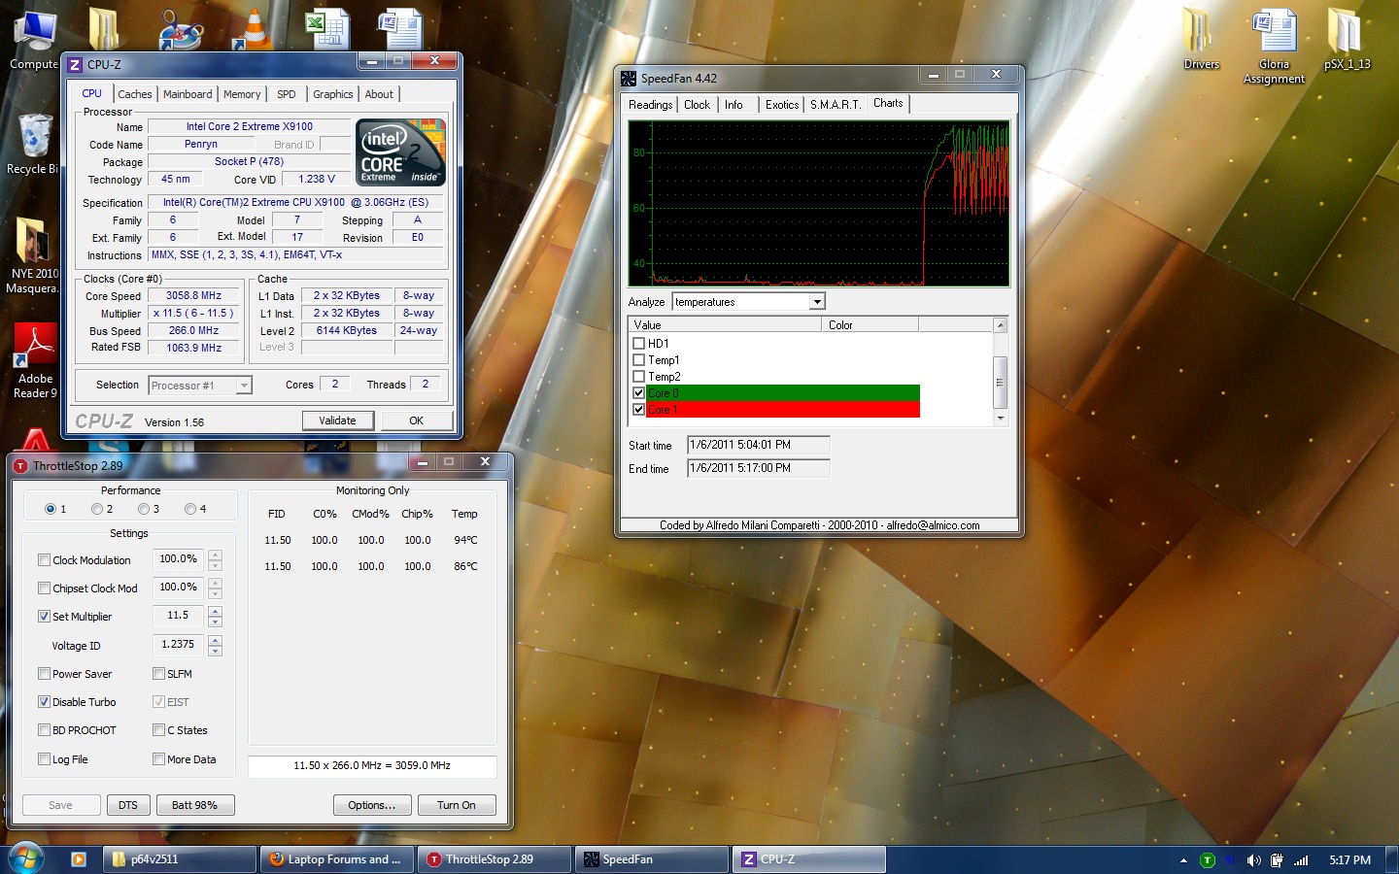Open the Computer desktop icon
The height and width of the screenshot is (874, 1399).
point(35,39)
